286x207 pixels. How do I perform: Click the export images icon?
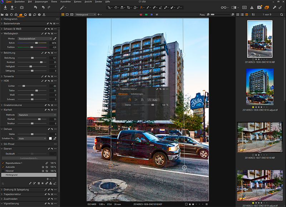point(12,8)
